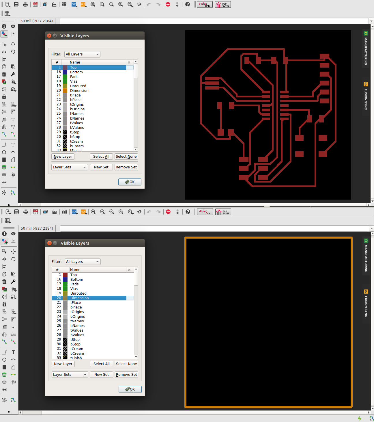Click blue Bottom color swatch in lower layer list
Screen dimensions: 374x422
coord(65,280)
